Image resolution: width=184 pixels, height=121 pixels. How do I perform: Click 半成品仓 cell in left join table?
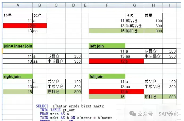153,56
